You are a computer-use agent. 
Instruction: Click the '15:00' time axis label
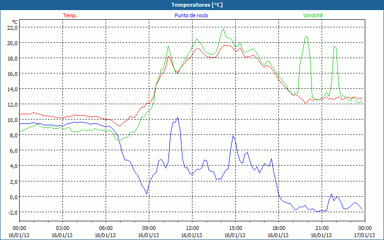(x=235, y=228)
